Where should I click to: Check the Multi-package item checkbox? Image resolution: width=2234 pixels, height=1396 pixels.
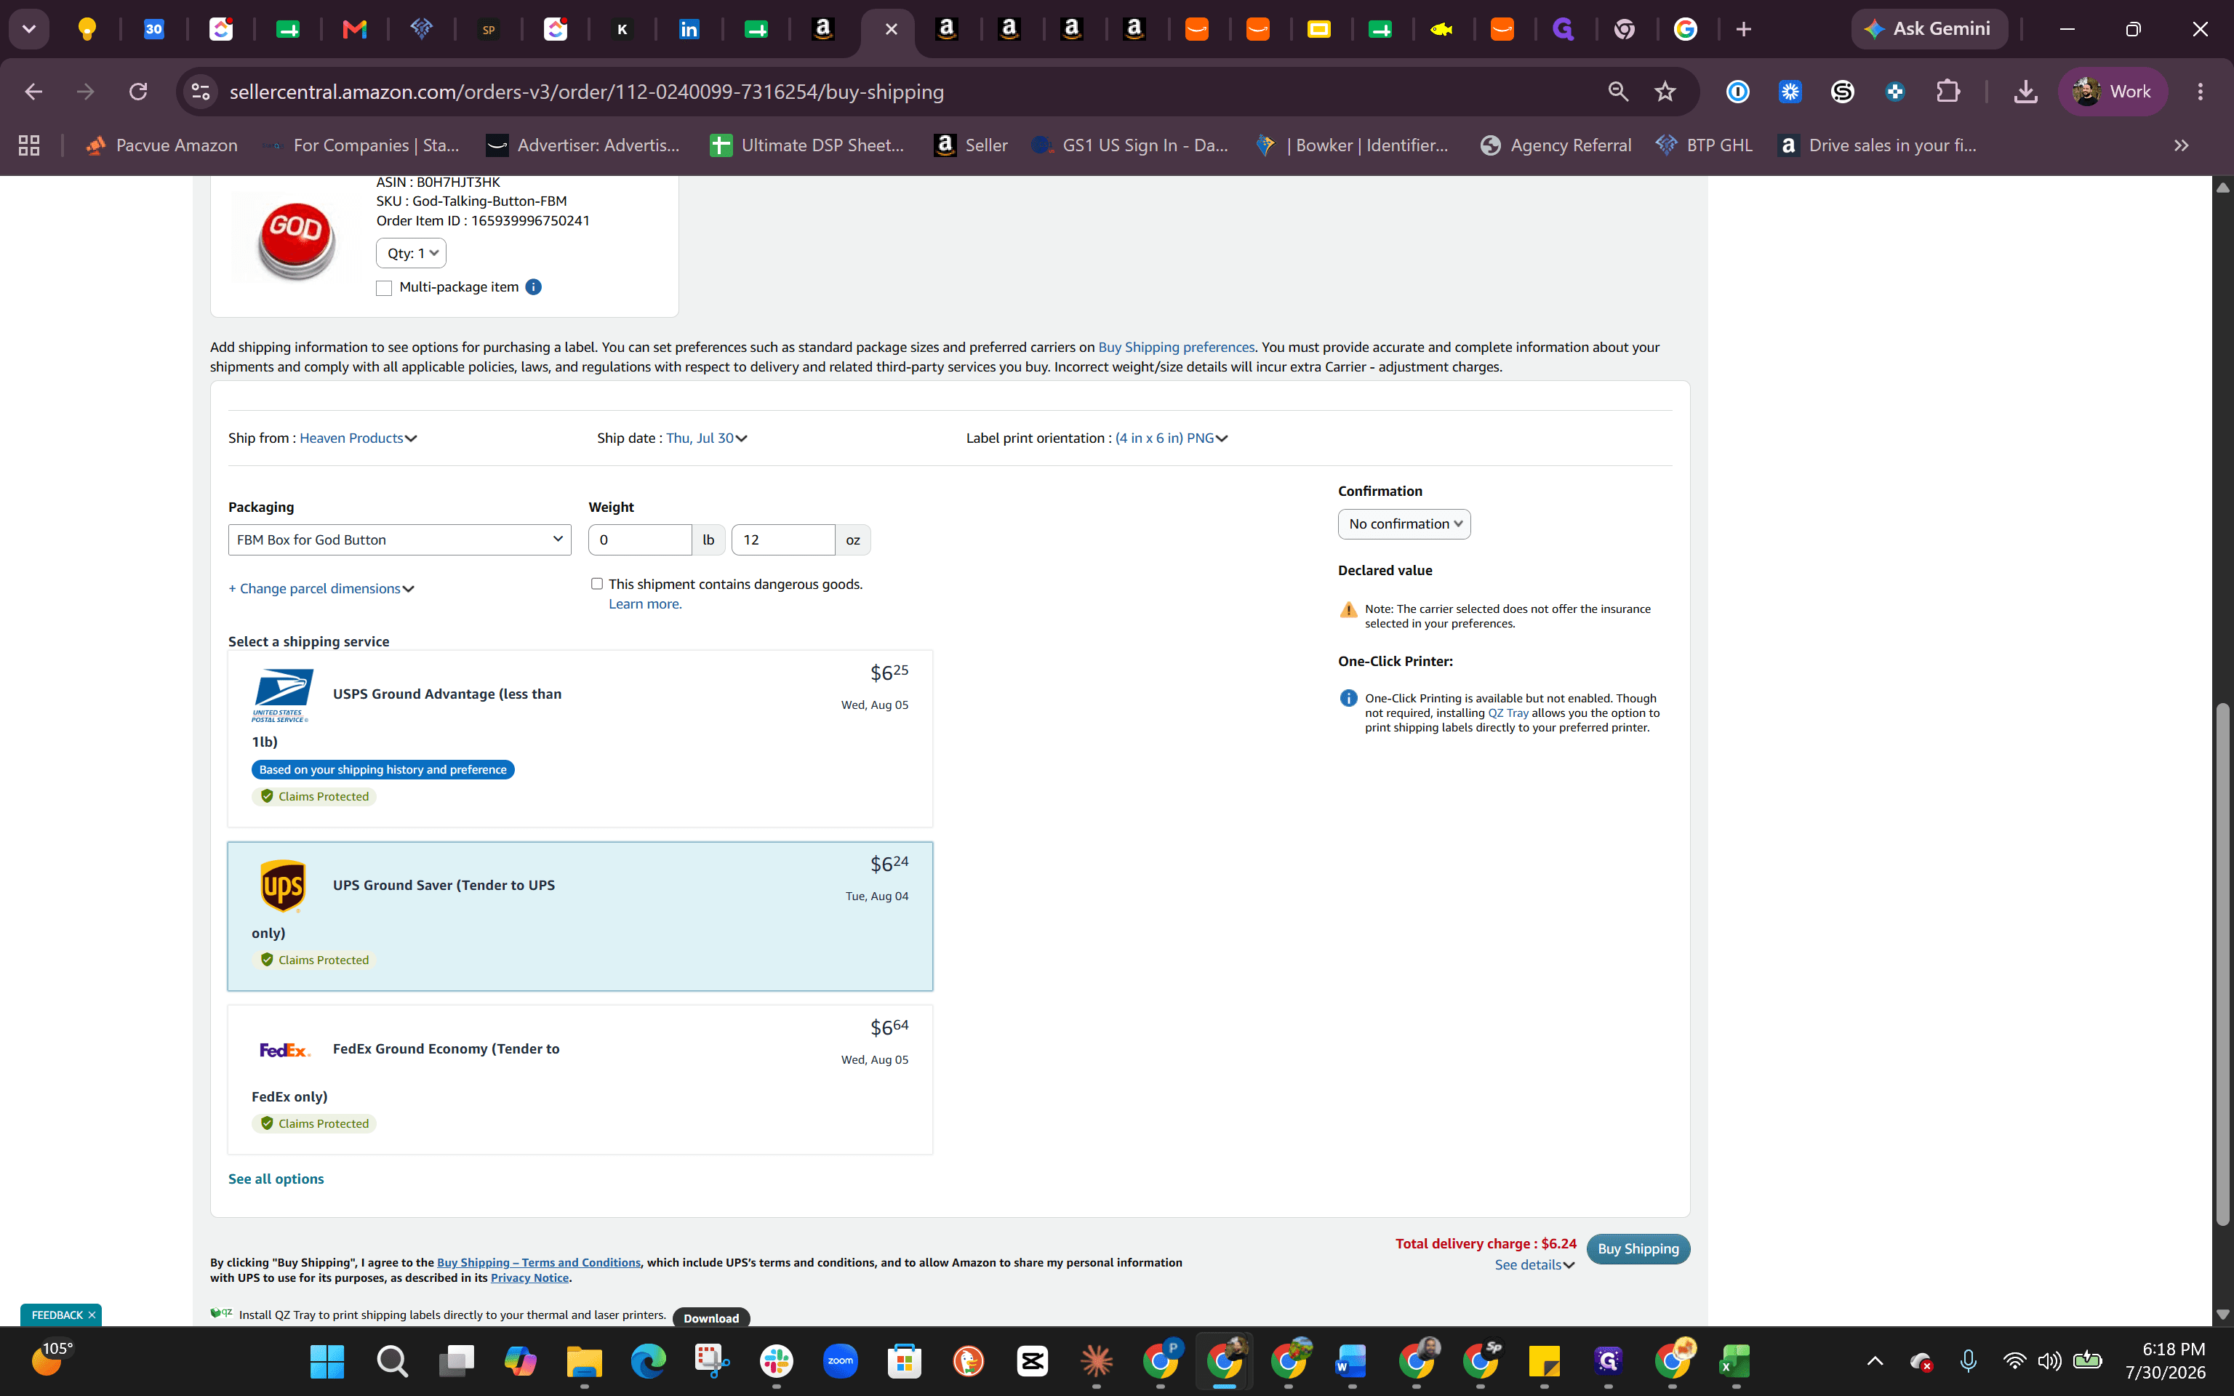pos(384,288)
